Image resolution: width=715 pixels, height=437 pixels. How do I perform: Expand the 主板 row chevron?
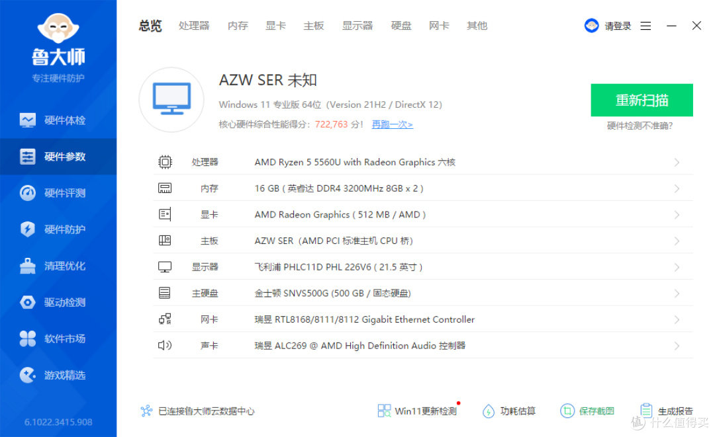(677, 241)
